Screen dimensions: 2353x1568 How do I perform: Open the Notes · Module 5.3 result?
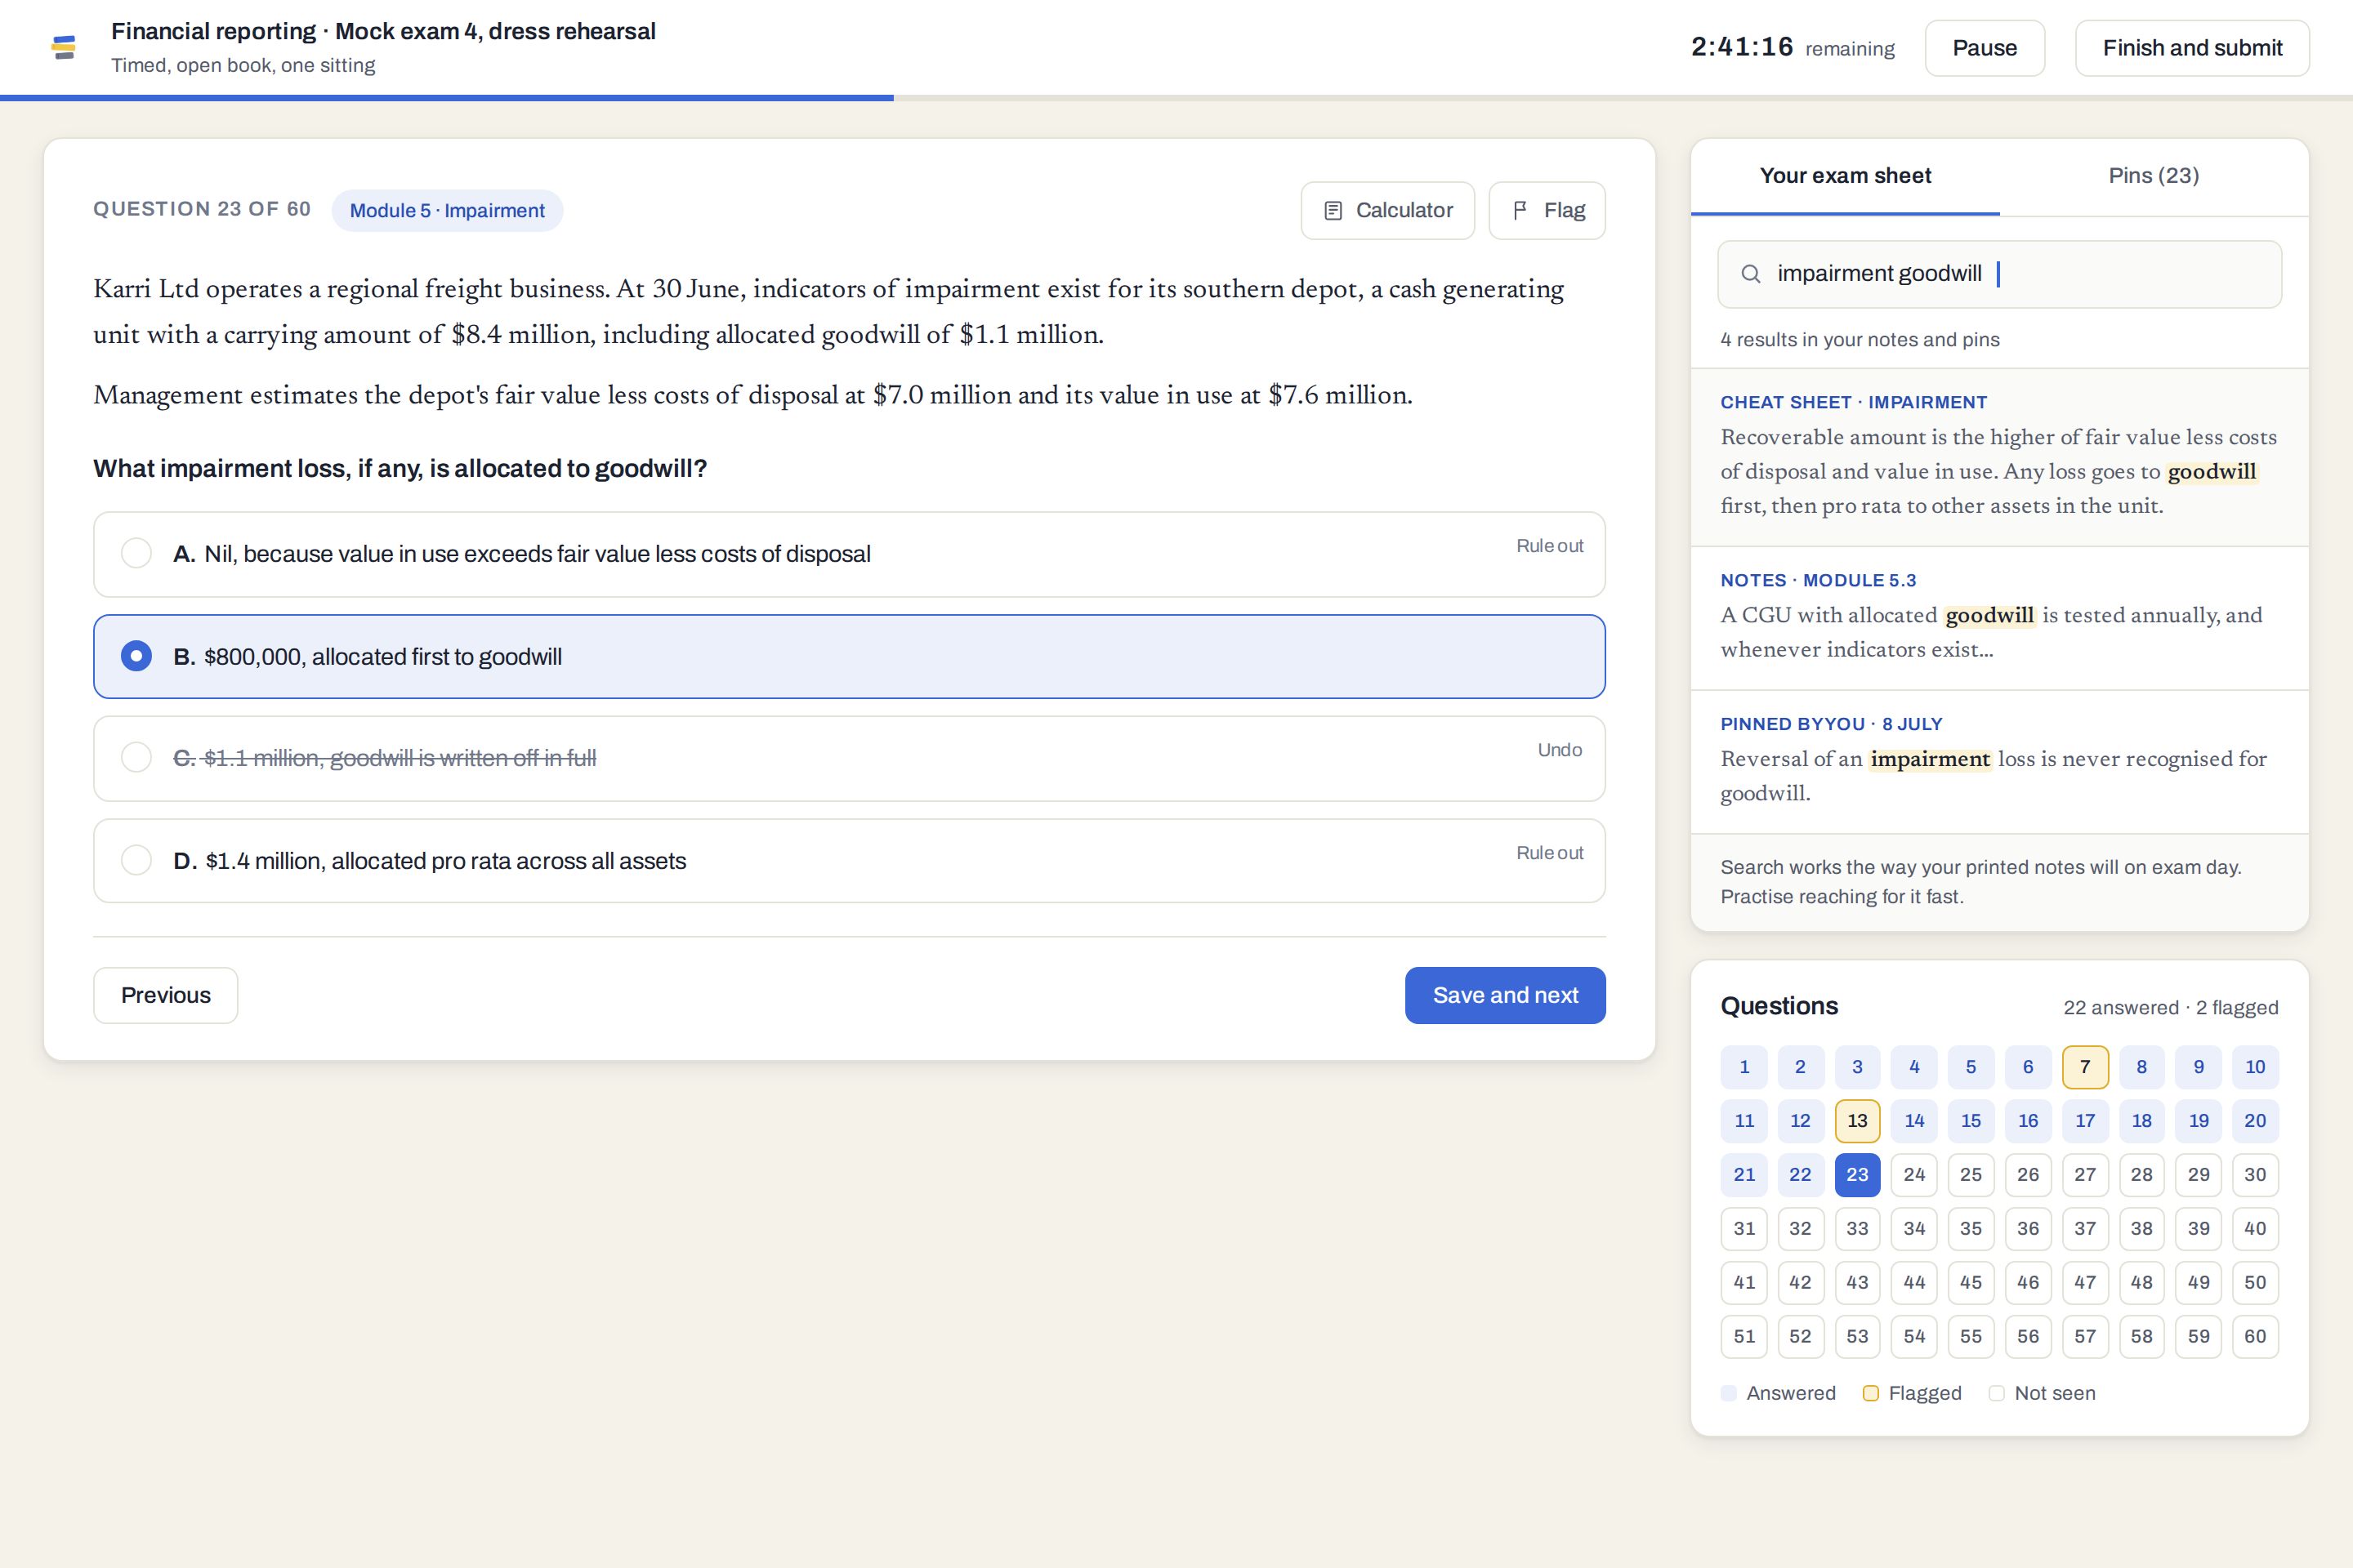[1999, 618]
